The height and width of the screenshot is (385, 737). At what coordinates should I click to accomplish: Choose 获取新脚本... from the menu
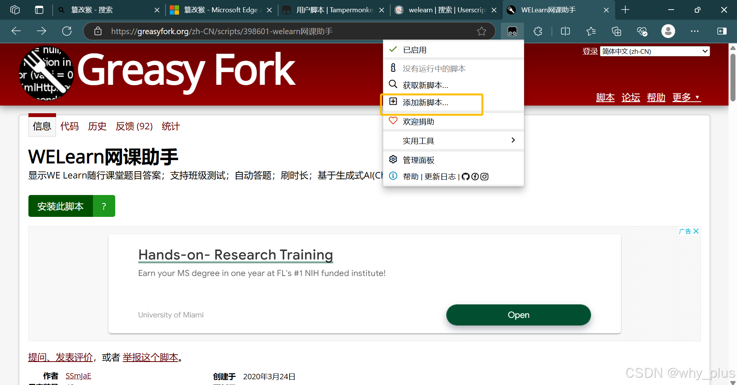pos(454,85)
